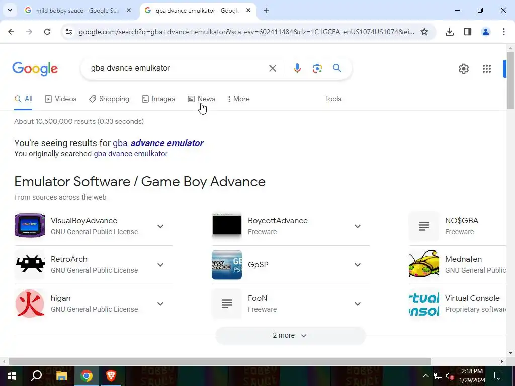
Task: Switch to the Videos results tab
Action: pyautogui.click(x=61, y=99)
